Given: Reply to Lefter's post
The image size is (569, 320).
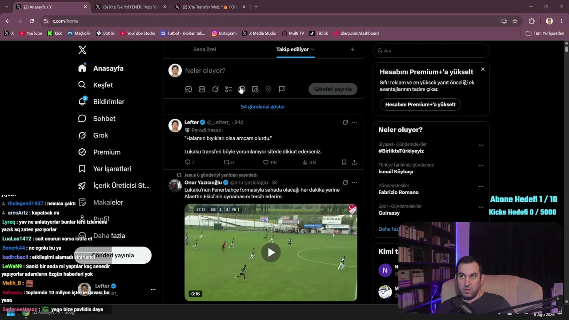Looking at the screenshot, I should 189,162.
